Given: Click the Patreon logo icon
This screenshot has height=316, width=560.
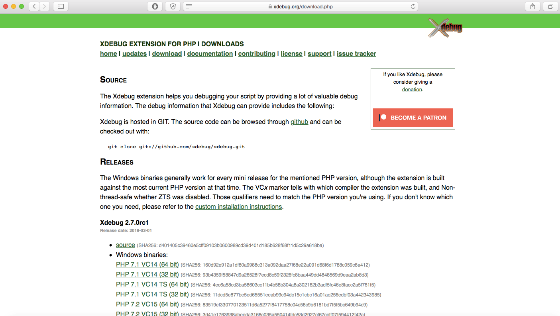Looking at the screenshot, I should click(383, 118).
